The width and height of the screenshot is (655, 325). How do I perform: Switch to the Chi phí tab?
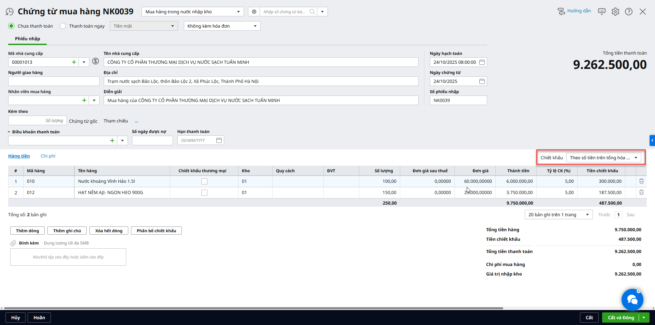pyautogui.click(x=48, y=156)
